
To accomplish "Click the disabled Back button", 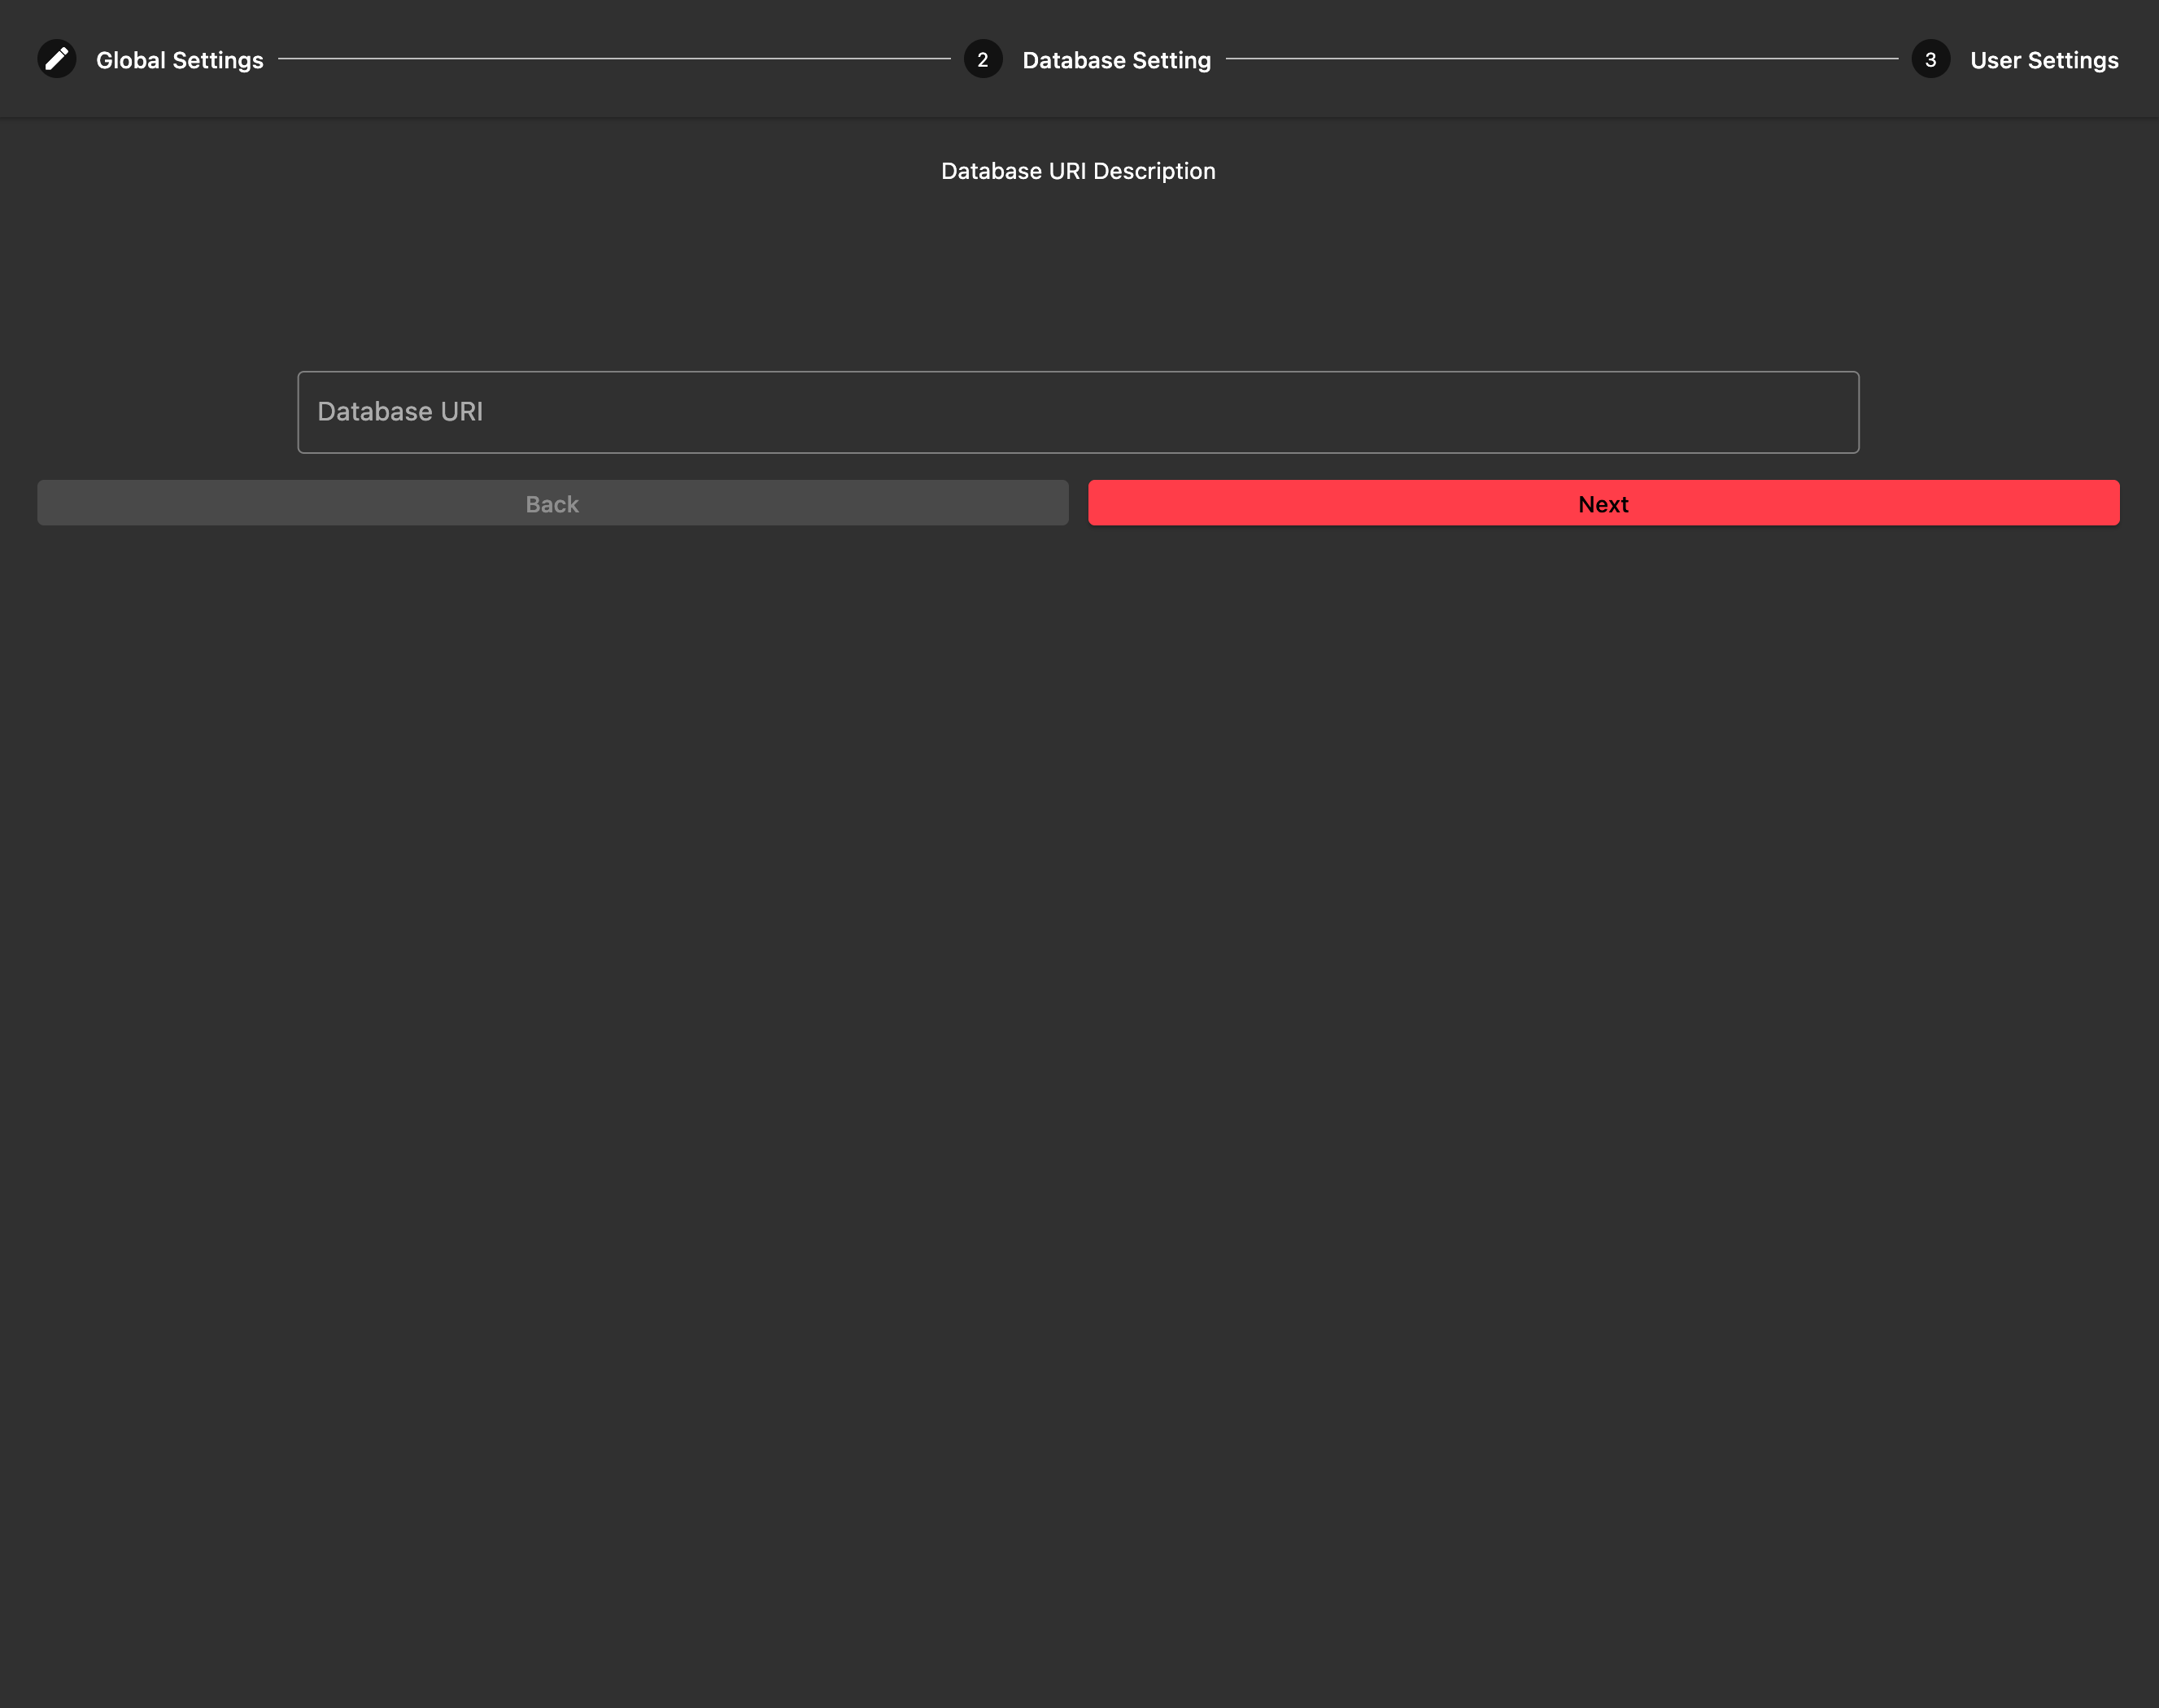I will click(x=552, y=503).
